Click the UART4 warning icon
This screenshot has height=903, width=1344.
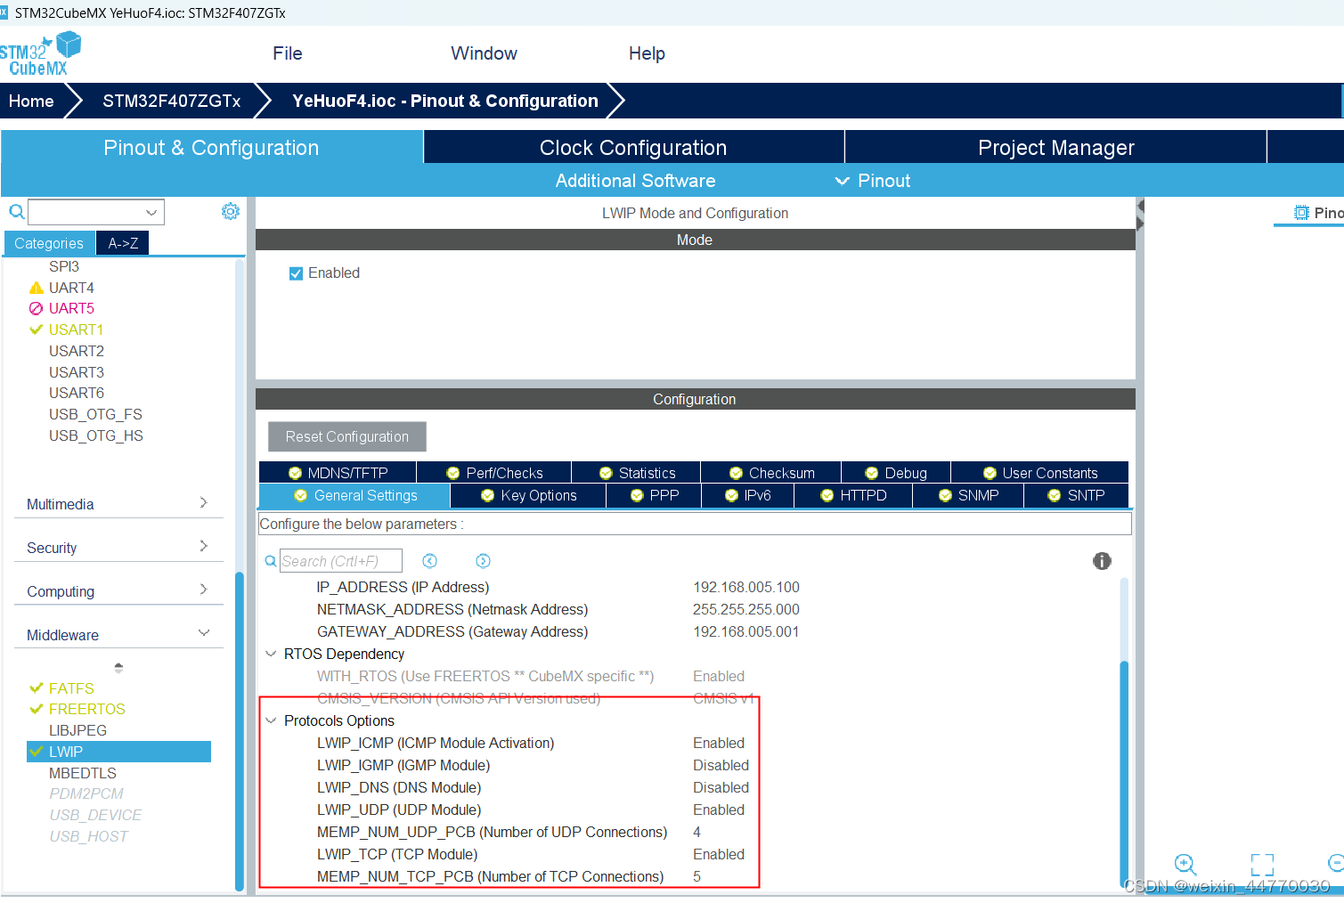click(x=37, y=288)
